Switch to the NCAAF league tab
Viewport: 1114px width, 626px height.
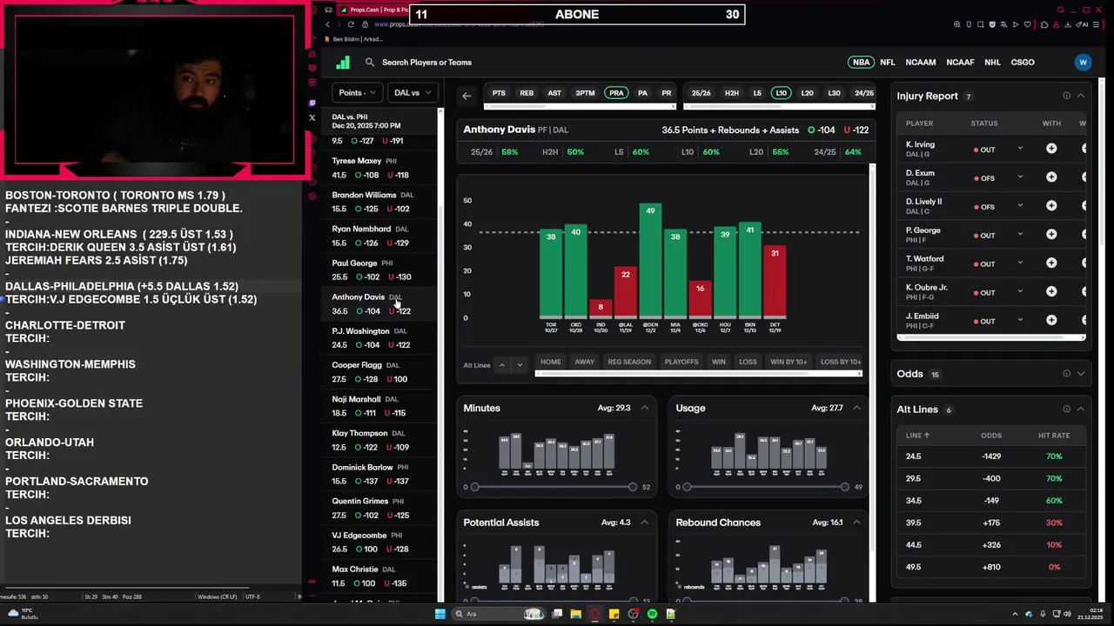(960, 63)
